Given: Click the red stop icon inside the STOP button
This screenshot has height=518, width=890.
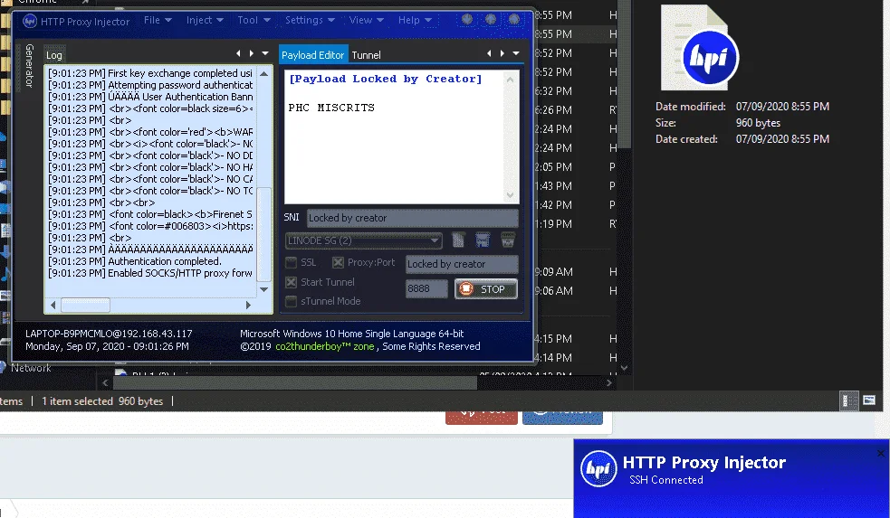Looking at the screenshot, I should tap(466, 289).
